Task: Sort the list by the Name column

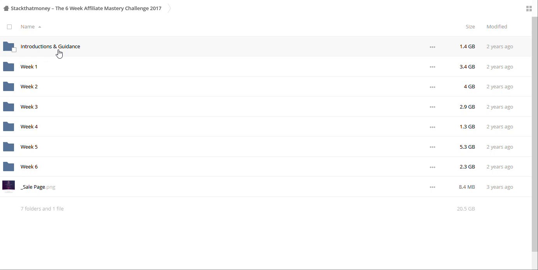Action: point(28,26)
